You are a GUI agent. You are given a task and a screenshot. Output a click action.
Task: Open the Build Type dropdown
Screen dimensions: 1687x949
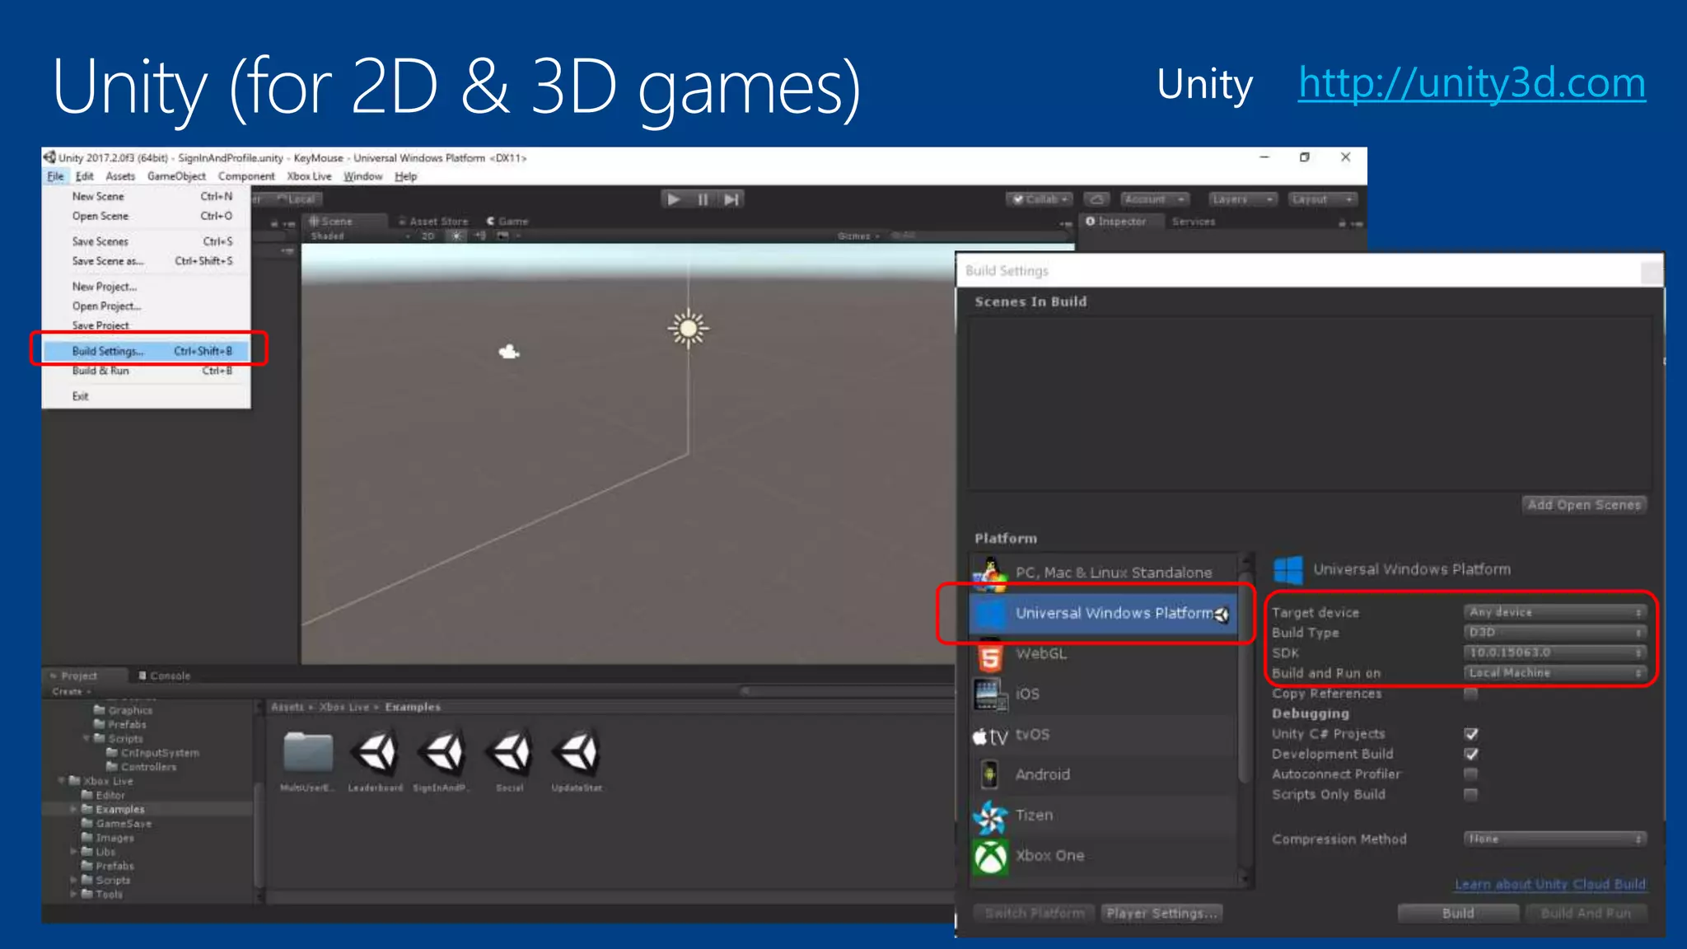1555,632
